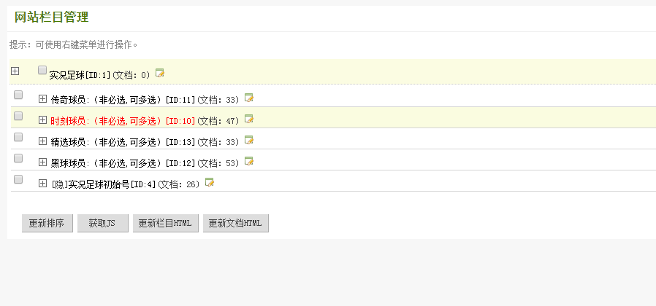Image resolution: width=656 pixels, height=306 pixels.
Task: Click edit icon beside 实况足球初始号 row
Action: [210, 182]
